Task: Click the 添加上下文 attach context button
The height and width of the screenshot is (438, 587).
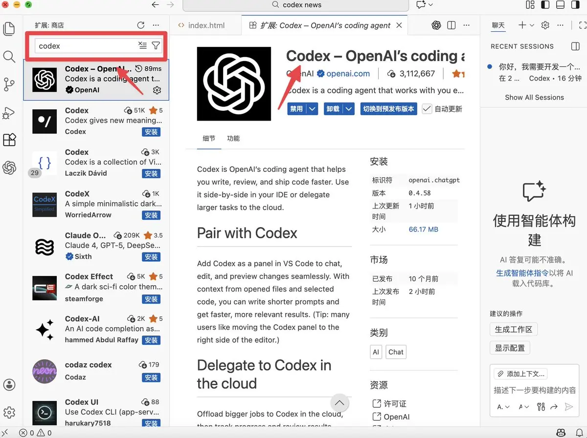Action: click(x=520, y=374)
